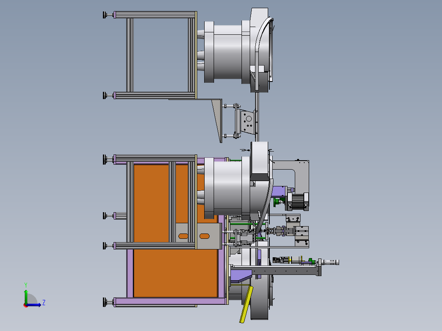442x331 pixels.
Task: Select the purple bottom beam of the cabinet
Action: tap(170, 302)
